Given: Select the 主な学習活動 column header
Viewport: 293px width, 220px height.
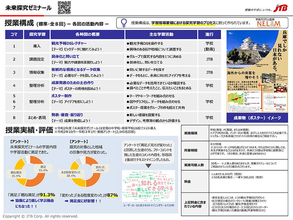Looking at the screenshot, I should coord(161,34).
